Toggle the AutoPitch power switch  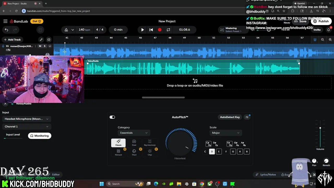point(112,117)
